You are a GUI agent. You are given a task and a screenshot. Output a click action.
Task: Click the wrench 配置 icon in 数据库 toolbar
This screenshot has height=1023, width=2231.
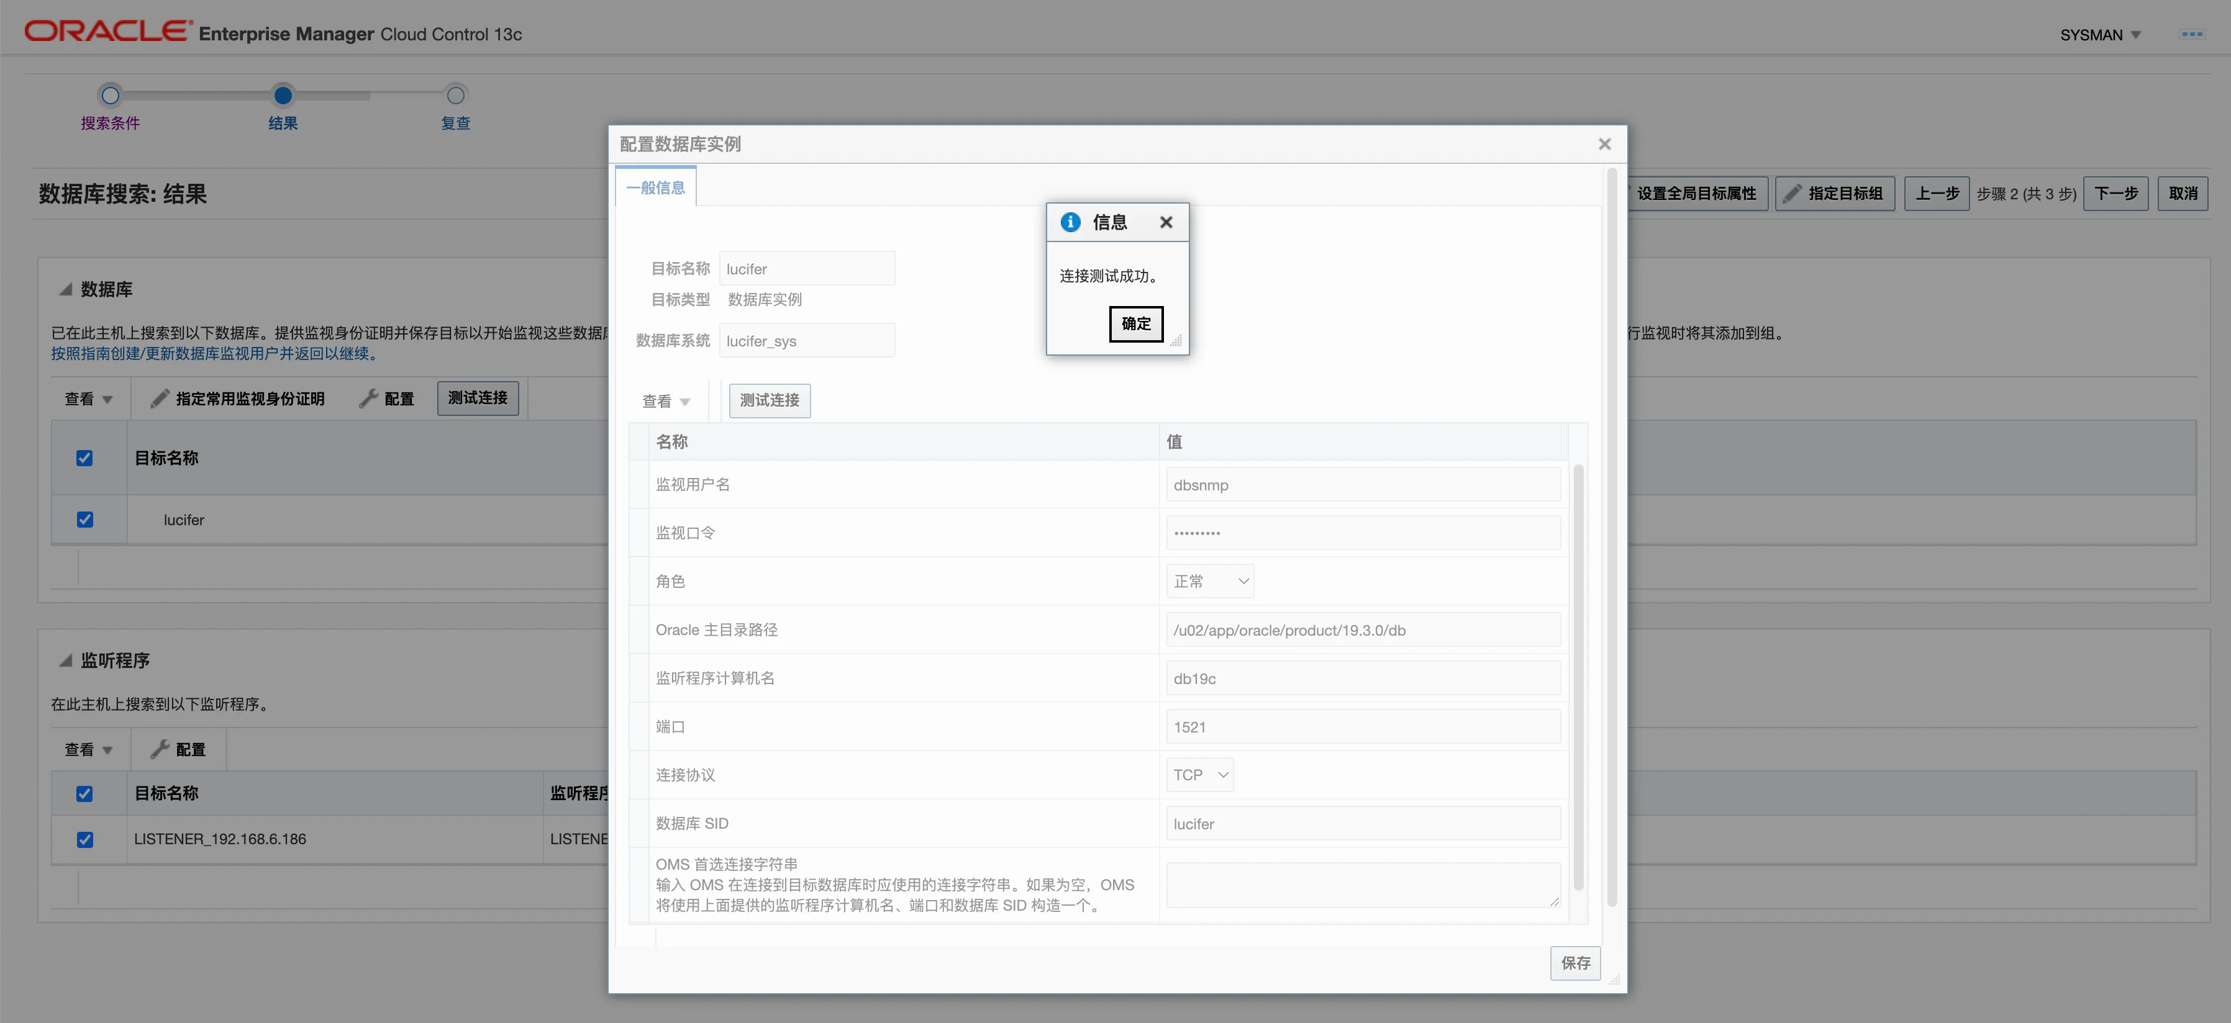tap(369, 398)
